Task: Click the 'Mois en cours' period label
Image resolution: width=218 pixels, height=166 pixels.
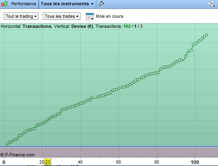Action: [x=110, y=16]
